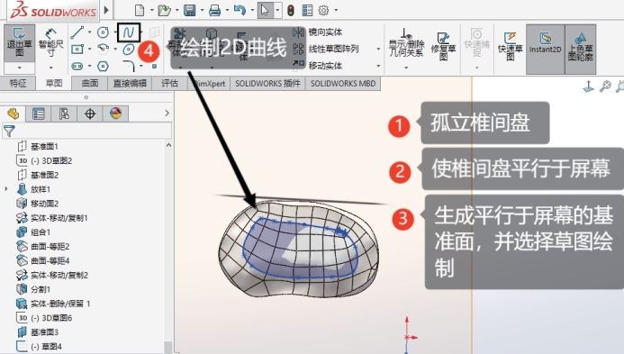Viewport: 624px width, 354px height.
Task: Open the SOLIDWORKS 插件 tab
Action: [267, 84]
